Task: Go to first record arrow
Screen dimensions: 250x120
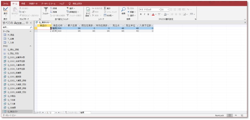Action: (x=43, y=113)
